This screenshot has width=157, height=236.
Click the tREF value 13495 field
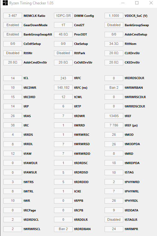(114, 116)
